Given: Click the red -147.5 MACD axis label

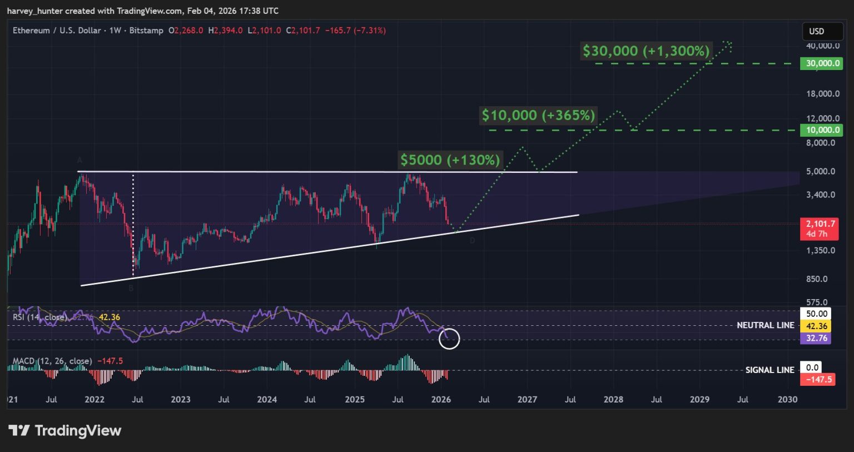Looking at the screenshot, I should coord(817,379).
